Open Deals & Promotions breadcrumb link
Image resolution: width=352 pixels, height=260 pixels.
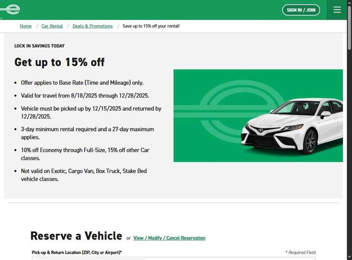[92, 26]
